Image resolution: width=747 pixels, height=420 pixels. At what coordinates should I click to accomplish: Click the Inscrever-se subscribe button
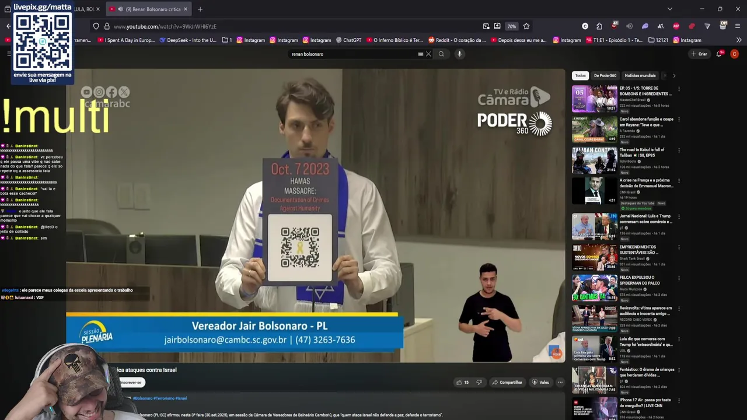click(x=131, y=382)
